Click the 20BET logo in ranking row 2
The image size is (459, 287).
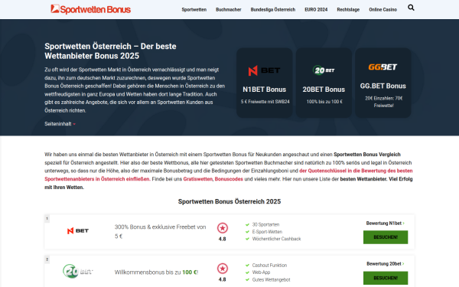click(78, 271)
